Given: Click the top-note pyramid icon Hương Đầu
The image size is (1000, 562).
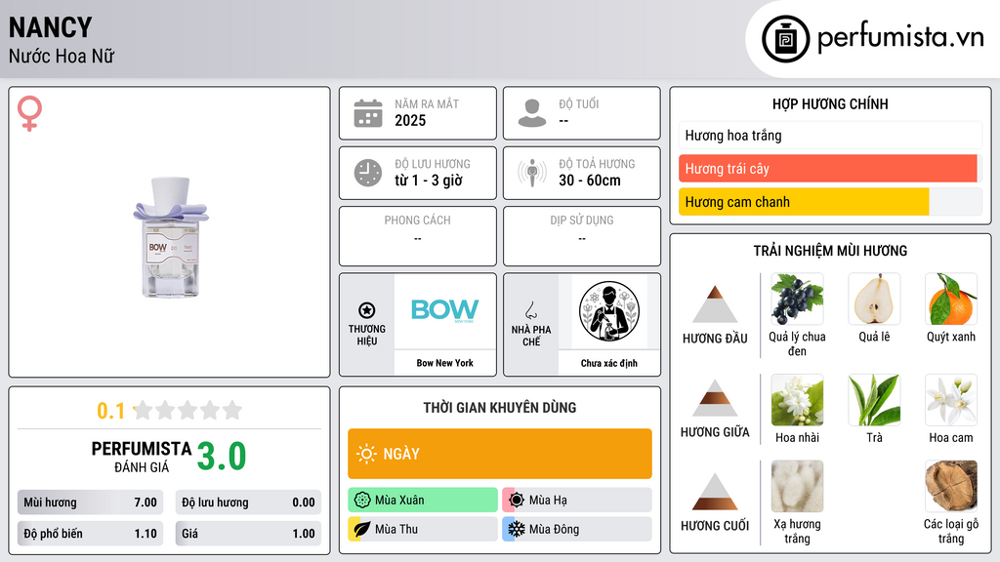Looking at the screenshot, I should [715, 304].
